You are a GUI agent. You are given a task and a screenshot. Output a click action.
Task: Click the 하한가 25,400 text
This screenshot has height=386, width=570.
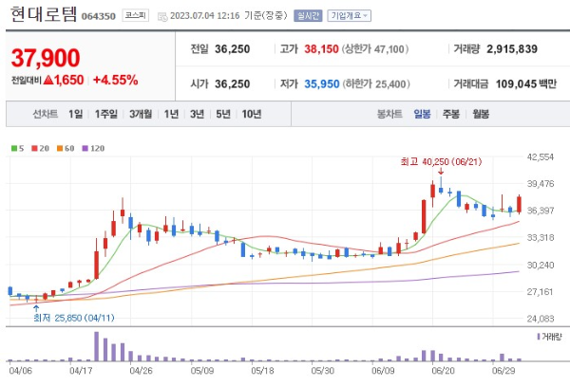(x=376, y=84)
